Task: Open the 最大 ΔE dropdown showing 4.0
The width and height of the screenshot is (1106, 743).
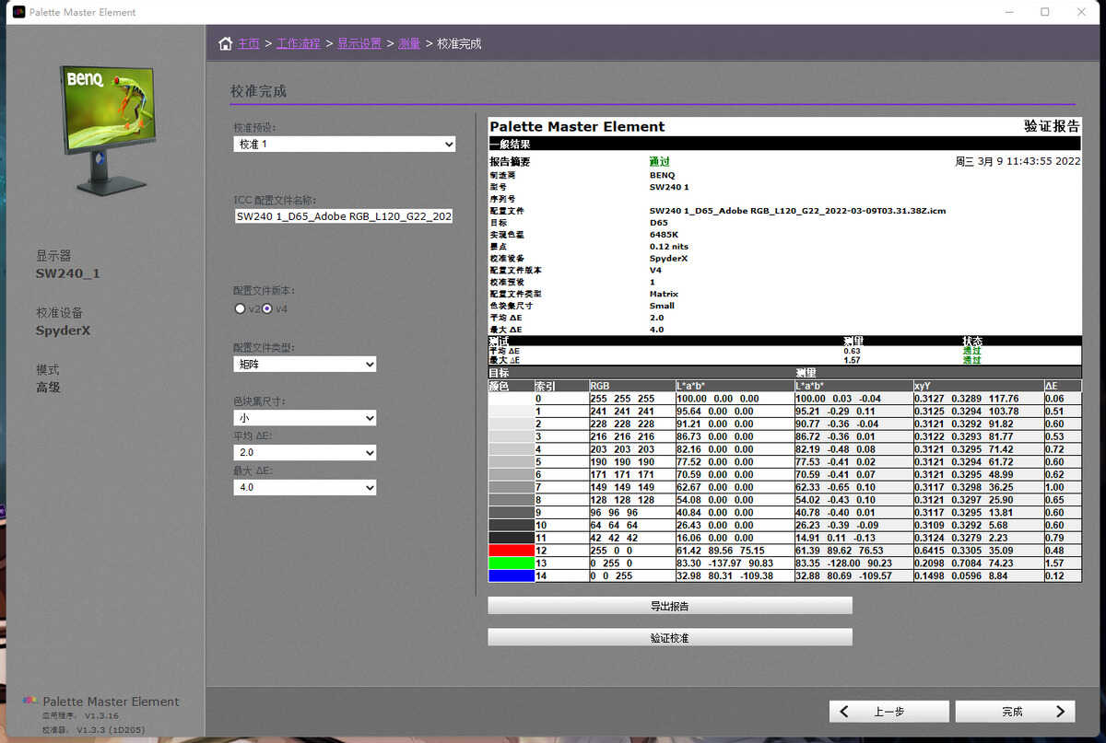Action: click(x=305, y=488)
